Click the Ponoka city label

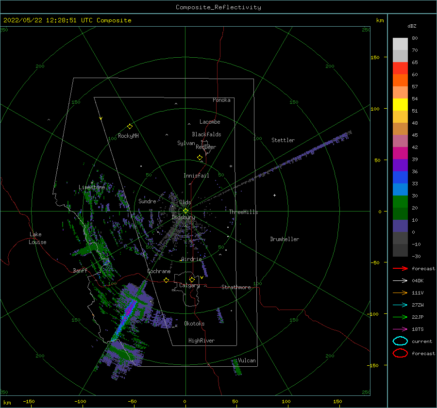[221, 100]
